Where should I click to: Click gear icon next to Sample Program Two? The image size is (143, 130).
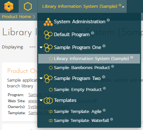click(104, 77)
